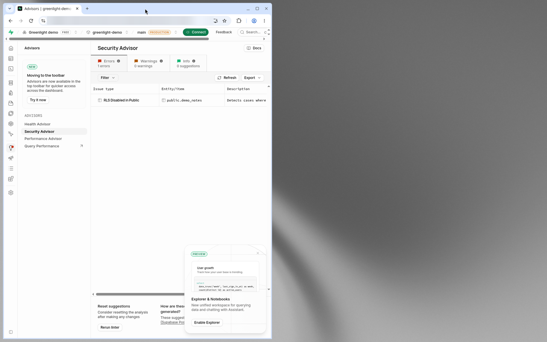Open the Observability telescope icon
The height and width of the screenshot is (342, 547).
[x=11, y=158]
